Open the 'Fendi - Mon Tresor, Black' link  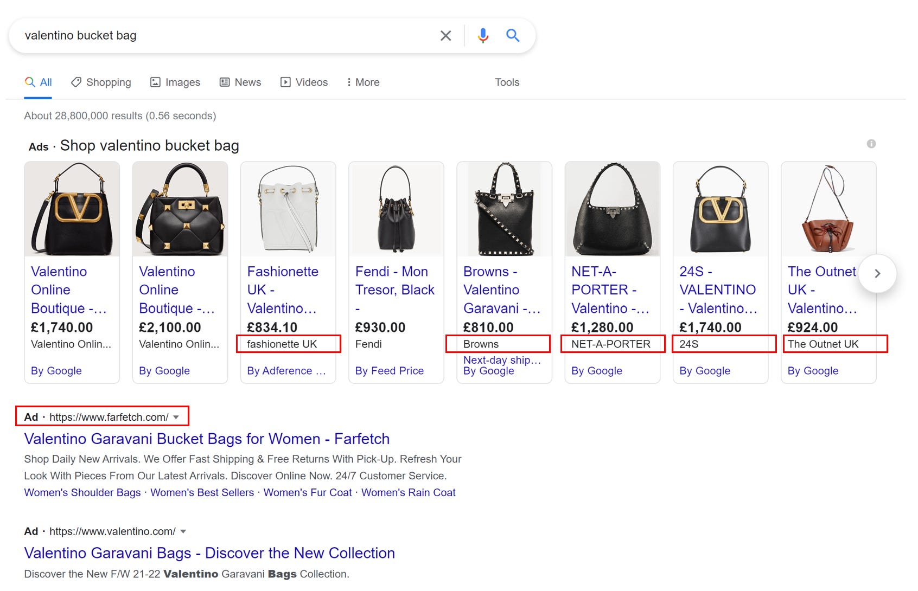tap(395, 290)
